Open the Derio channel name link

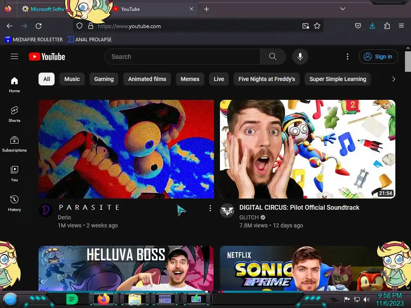(65, 217)
